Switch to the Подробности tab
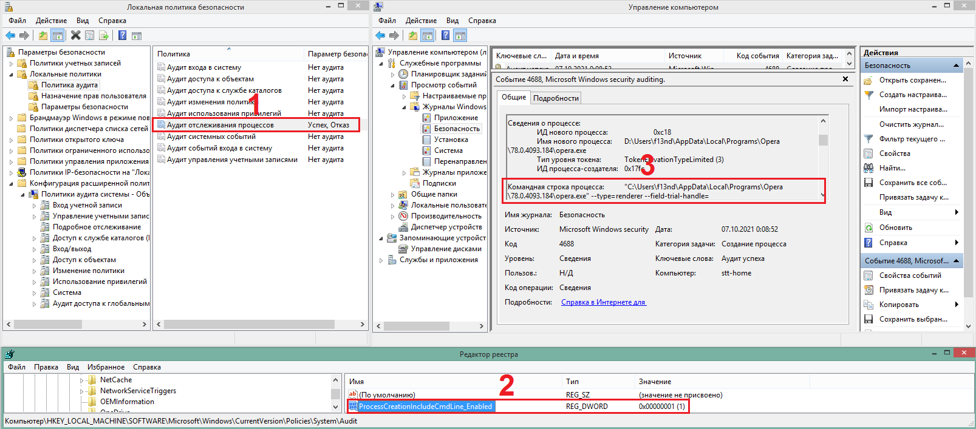Screen dimensions: 976x429 pyautogui.click(x=555, y=98)
